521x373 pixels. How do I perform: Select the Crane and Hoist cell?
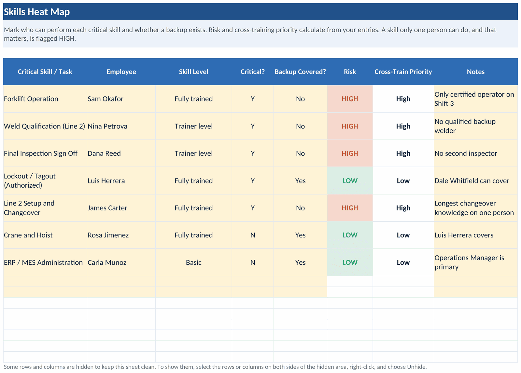coord(45,235)
